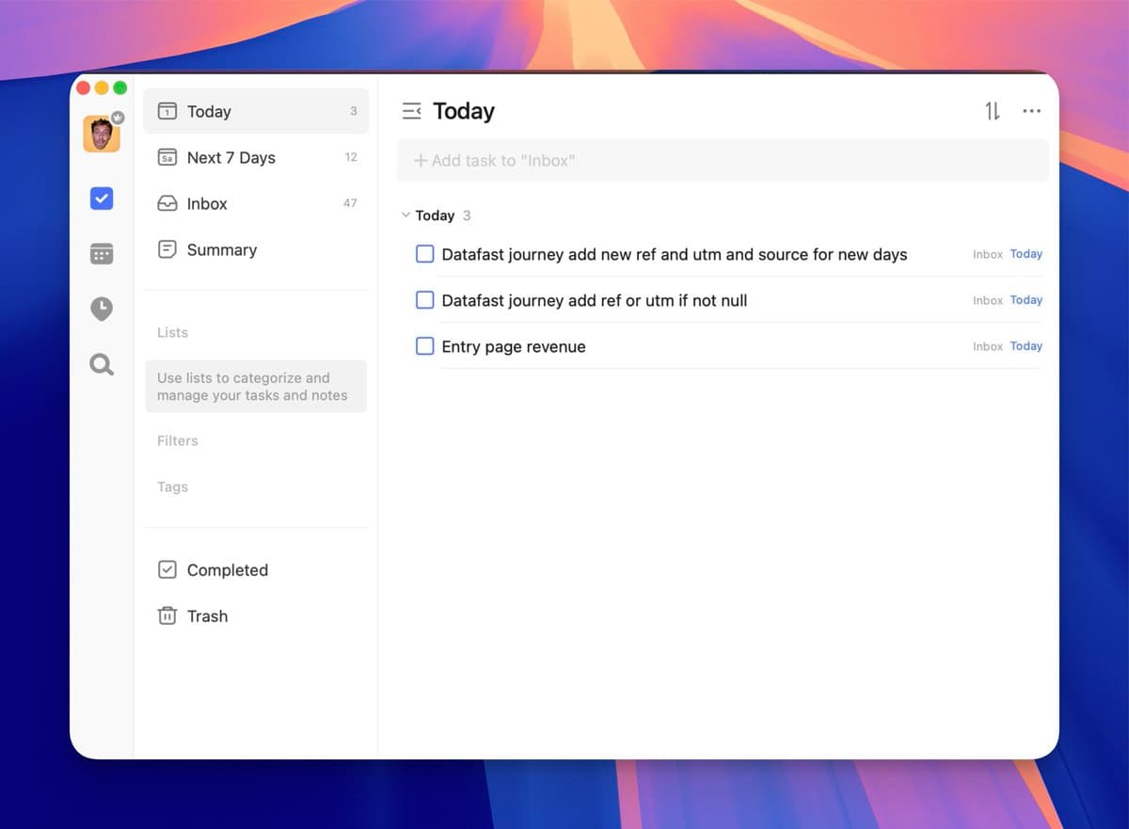Click the Lists section header
Viewport: 1129px width, 829px height.
click(x=172, y=332)
